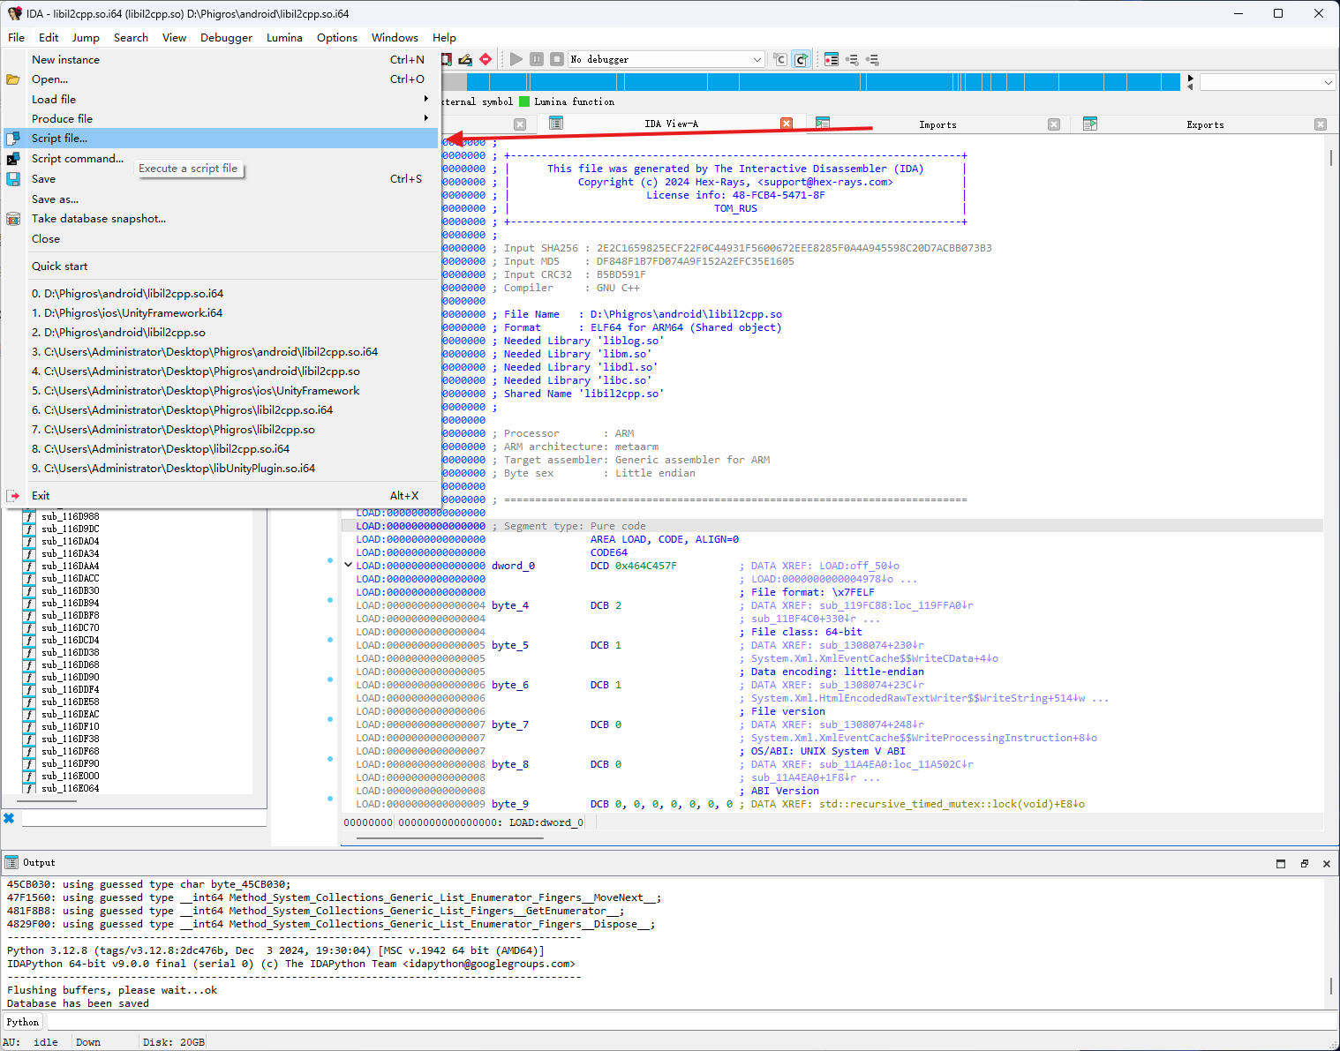Open the empty combo box beside navigation band
1340x1051 pixels.
tap(1267, 82)
